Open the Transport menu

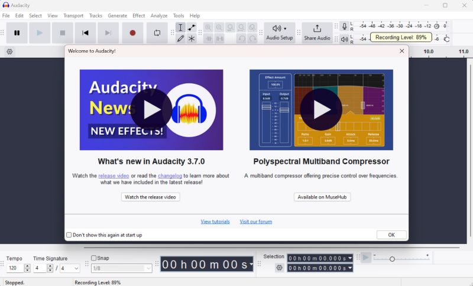click(x=73, y=16)
